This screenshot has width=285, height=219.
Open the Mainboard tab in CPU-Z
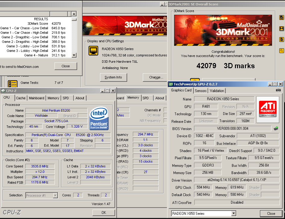[x=36, y=98]
